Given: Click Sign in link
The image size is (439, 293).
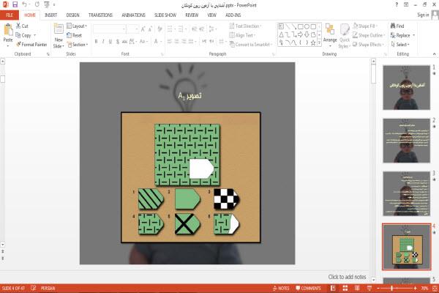Looking at the screenshot, I should 423,15.
